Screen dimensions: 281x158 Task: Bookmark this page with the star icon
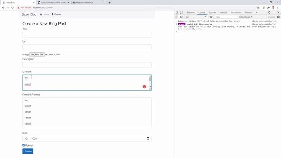tap(258, 8)
